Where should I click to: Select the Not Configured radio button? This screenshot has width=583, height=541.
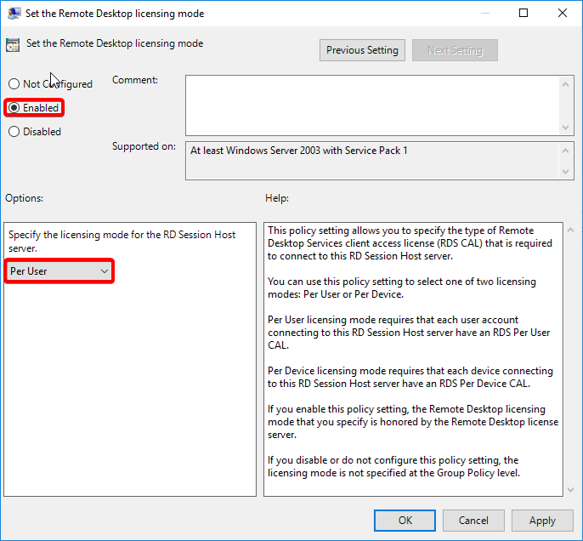point(14,84)
